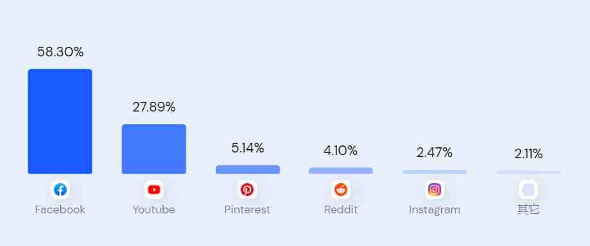Select the Youtube 27.89% bar
The image size is (590, 246).
tap(154, 149)
